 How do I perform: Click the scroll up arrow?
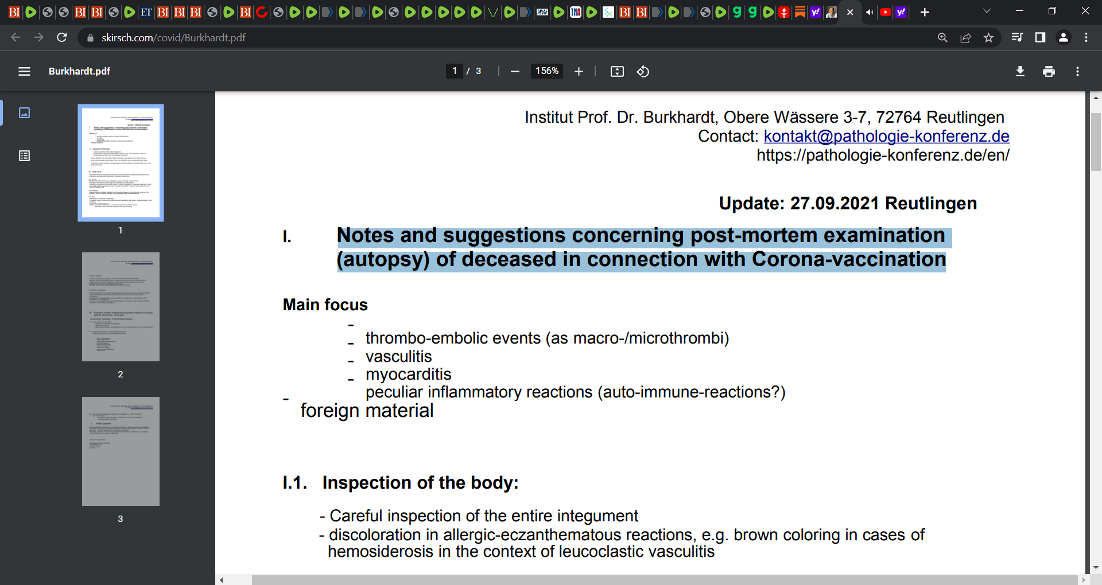[x=1096, y=98]
